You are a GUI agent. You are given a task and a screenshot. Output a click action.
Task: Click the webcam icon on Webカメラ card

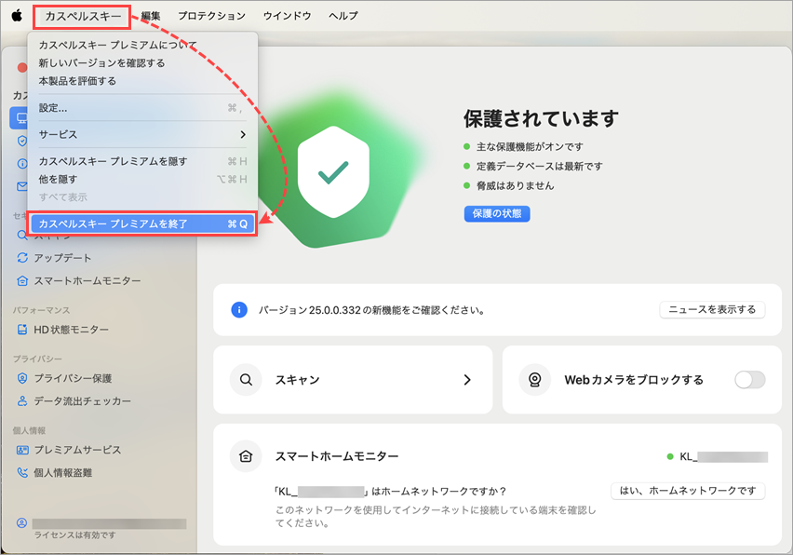pyautogui.click(x=534, y=379)
